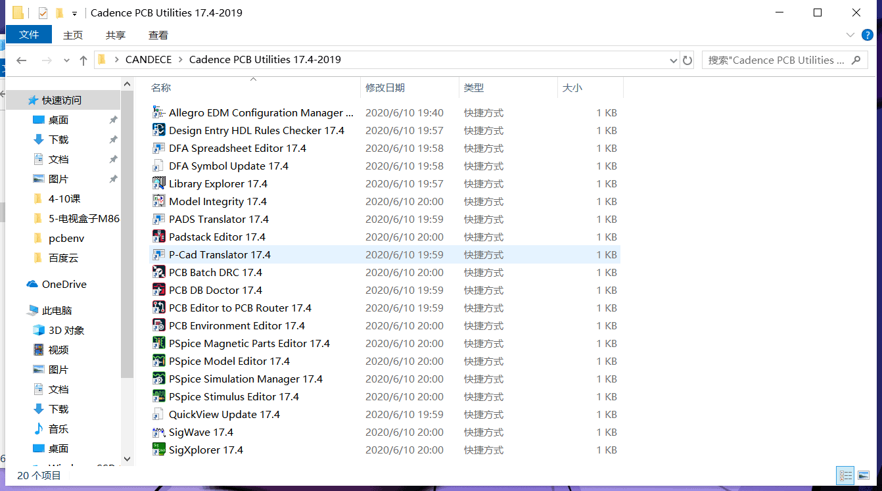Open Allegro EDM Configuration Manager shortcut icon

pos(158,112)
